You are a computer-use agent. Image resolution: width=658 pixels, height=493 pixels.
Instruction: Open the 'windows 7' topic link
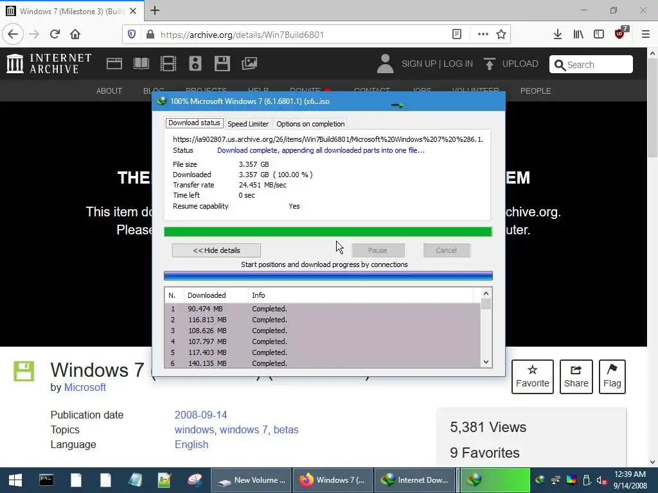244,429
